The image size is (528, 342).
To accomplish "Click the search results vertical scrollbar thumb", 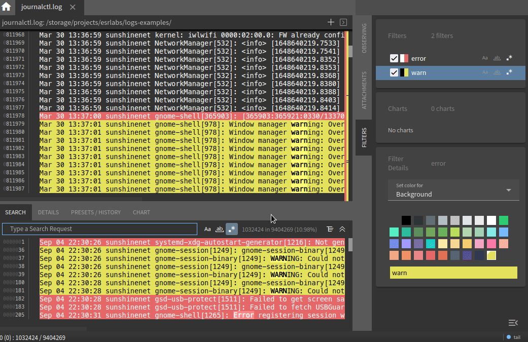I will 350,245.
